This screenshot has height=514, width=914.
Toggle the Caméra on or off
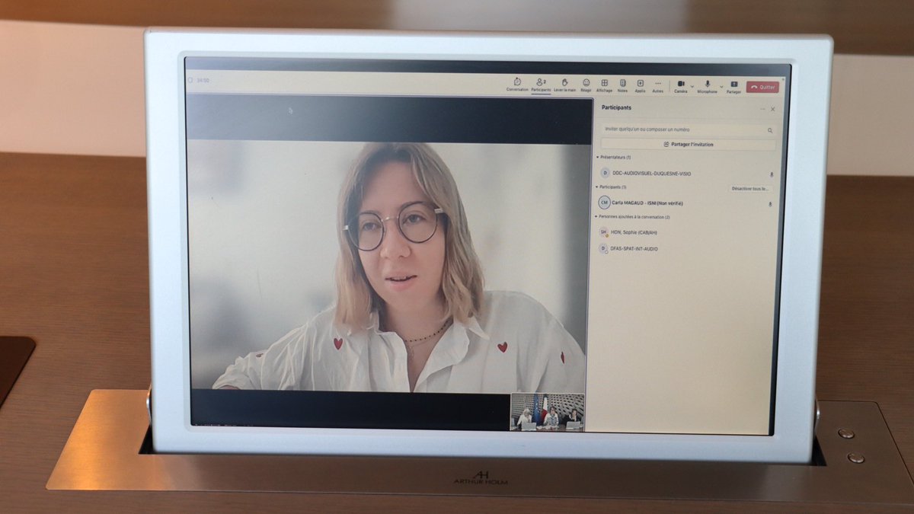(x=680, y=85)
